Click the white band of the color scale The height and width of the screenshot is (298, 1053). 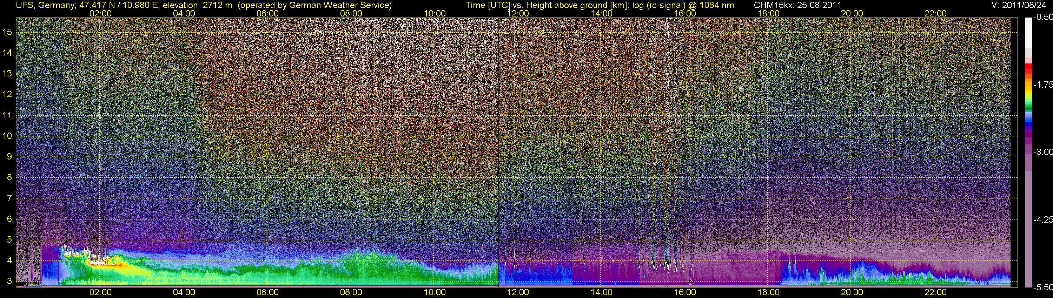click(1028, 33)
